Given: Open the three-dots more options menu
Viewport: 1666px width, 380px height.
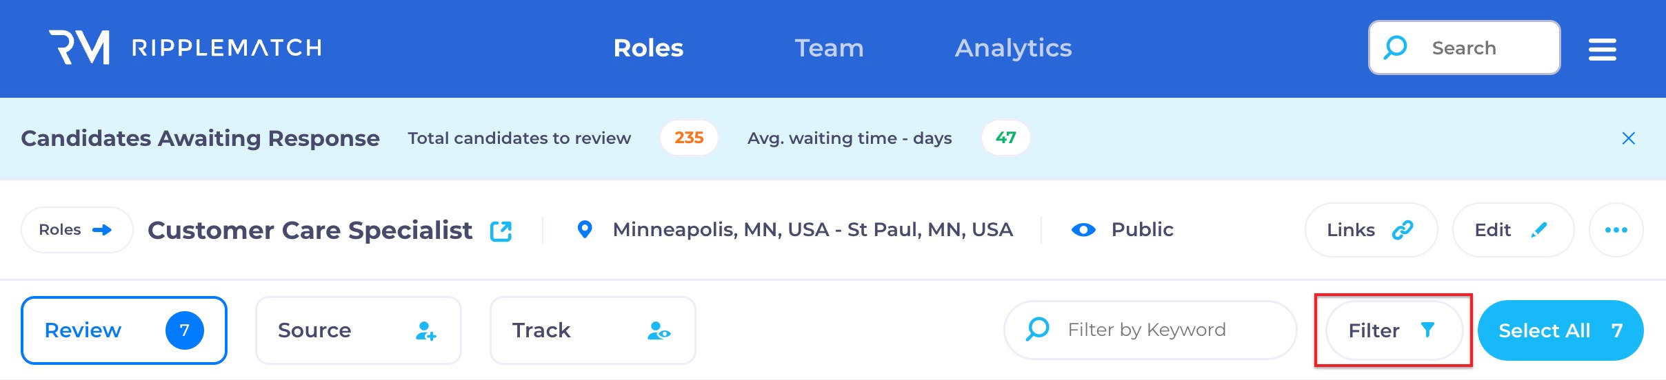Looking at the screenshot, I should [1616, 230].
